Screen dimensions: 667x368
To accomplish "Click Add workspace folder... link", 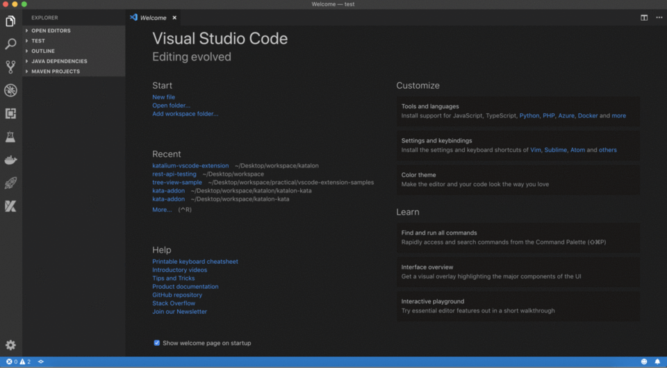I will click(x=185, y=114).
